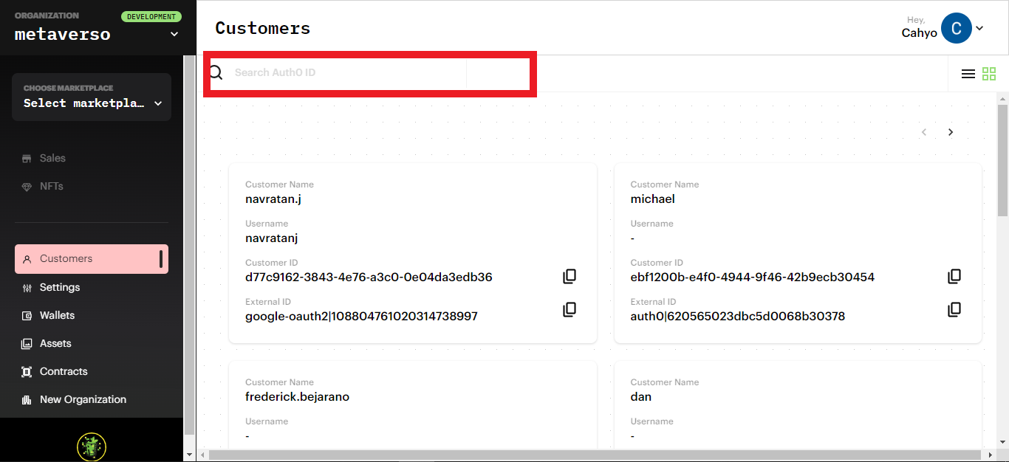1009x462 pixels.
Task: Go to next customers page
Action: 951,132
